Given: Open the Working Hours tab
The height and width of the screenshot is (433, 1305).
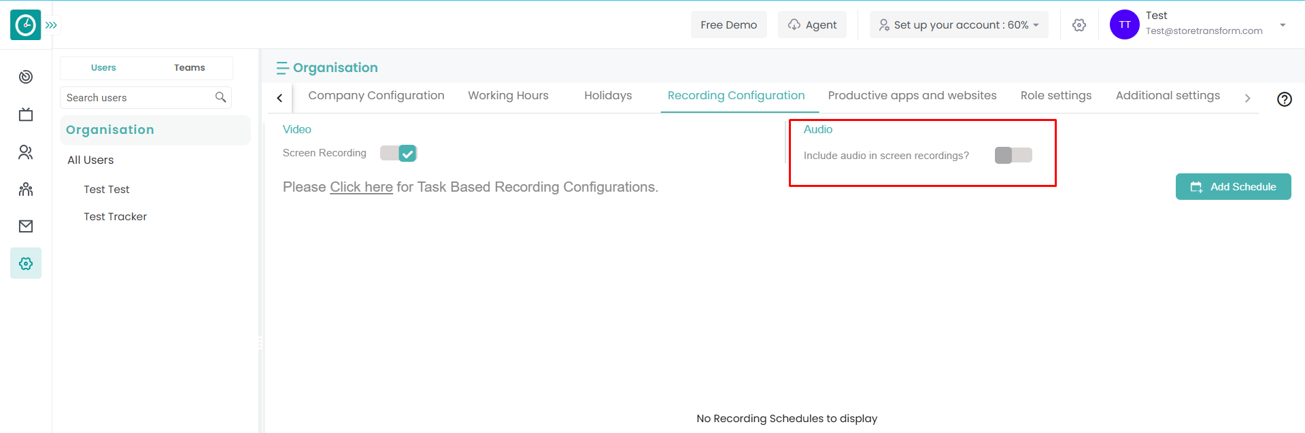Looking at the screenshot, I should point(508,96).
